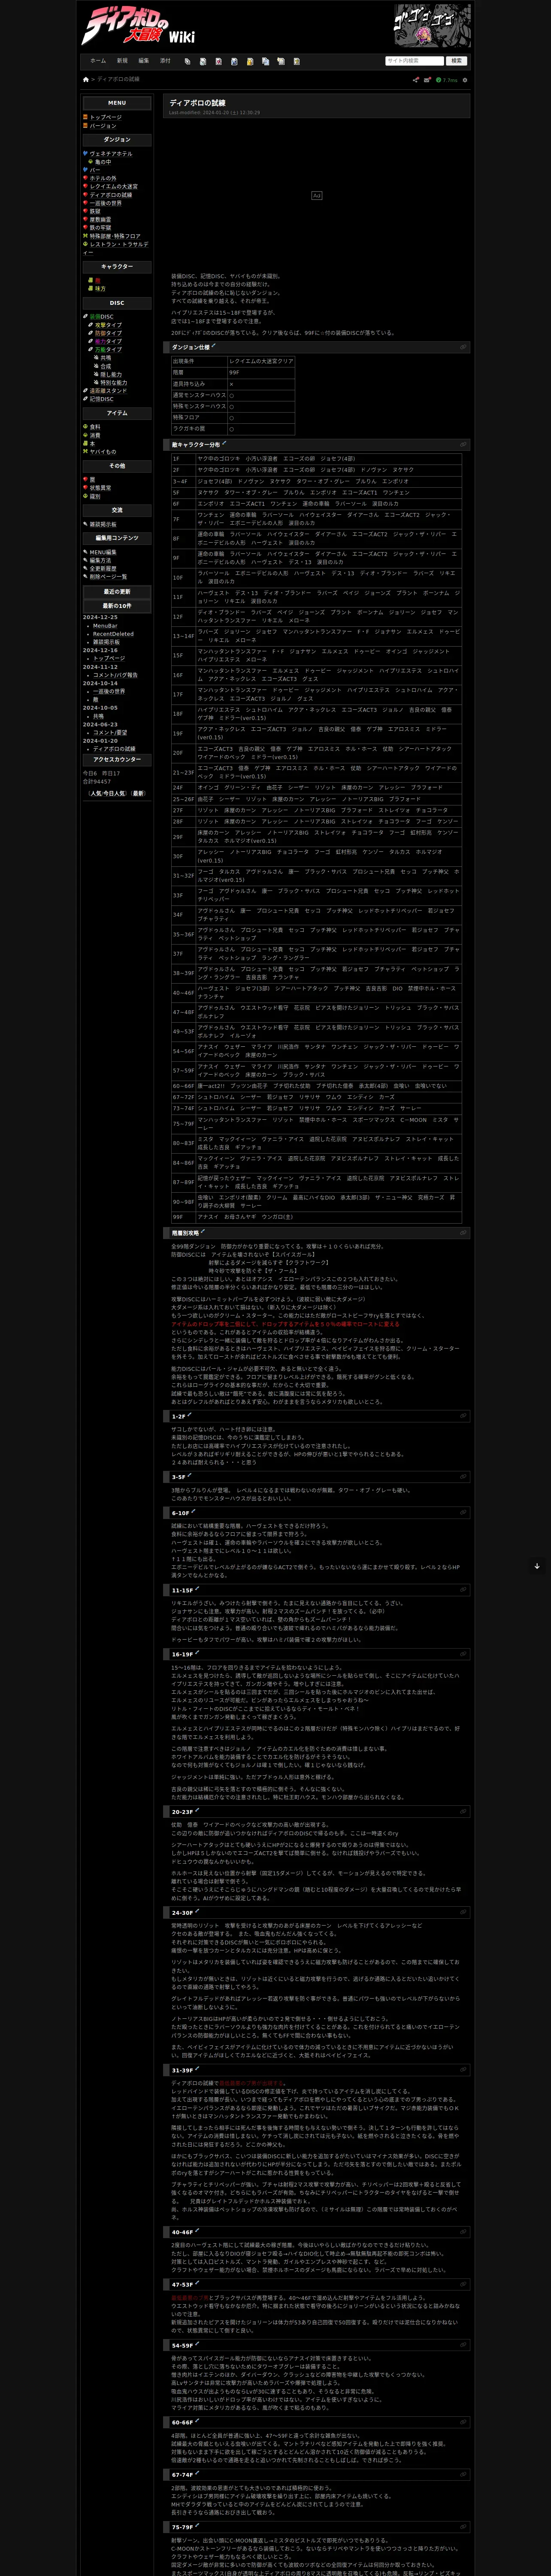Open ヴェネチアホテル dungeon link
This screenshot has width=551, height=2576.
(x=111, y=154)
